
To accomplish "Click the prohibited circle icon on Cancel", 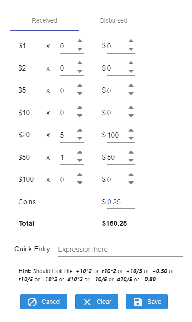I will [x=32, y=302].
